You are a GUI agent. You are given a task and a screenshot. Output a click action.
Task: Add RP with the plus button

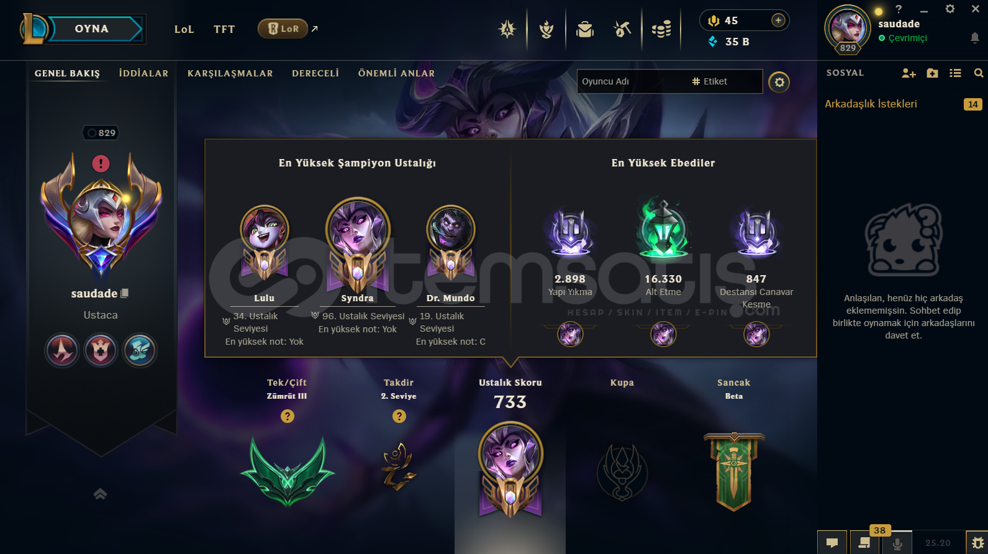(778, 20)
